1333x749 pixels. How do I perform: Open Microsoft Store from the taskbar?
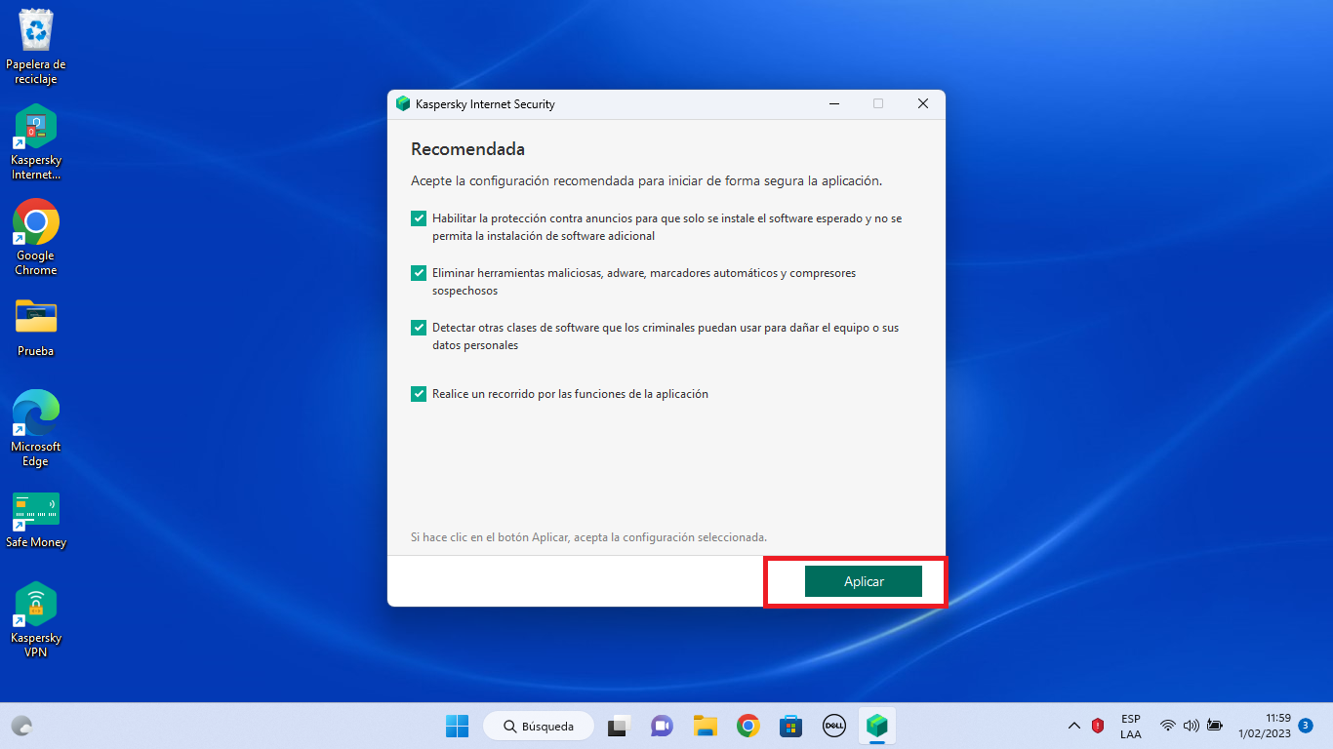click(790, 726)
